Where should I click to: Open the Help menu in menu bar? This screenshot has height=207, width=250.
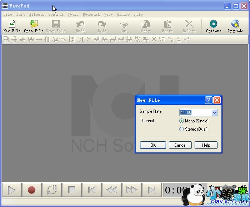(138, 15)
